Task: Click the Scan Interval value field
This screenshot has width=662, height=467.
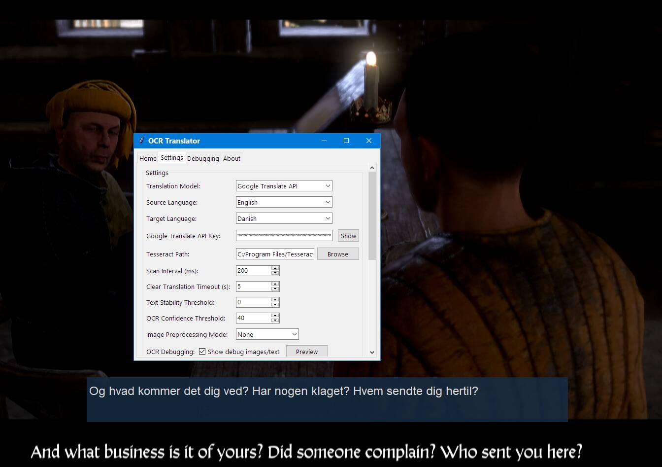Action: pos(254,270)
